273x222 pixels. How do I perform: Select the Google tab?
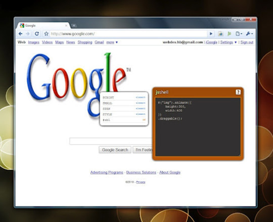point(43,26)
